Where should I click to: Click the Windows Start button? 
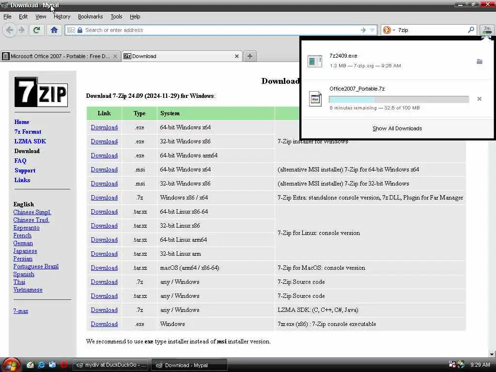click(12, 365)
